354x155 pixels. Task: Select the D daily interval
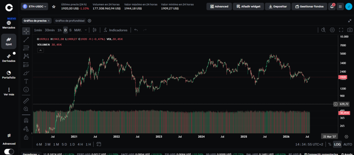click(x=65, y=30)
